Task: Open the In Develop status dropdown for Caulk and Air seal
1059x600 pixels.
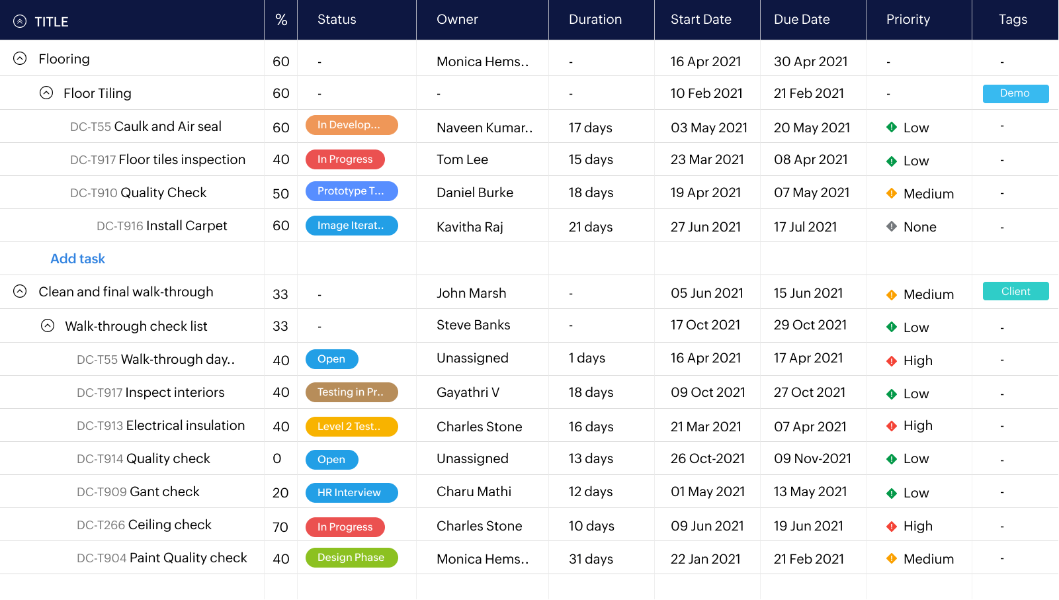Action: tap(351, 125)
